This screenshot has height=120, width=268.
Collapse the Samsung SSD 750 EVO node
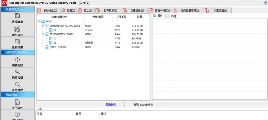click(x=43, y=26)
